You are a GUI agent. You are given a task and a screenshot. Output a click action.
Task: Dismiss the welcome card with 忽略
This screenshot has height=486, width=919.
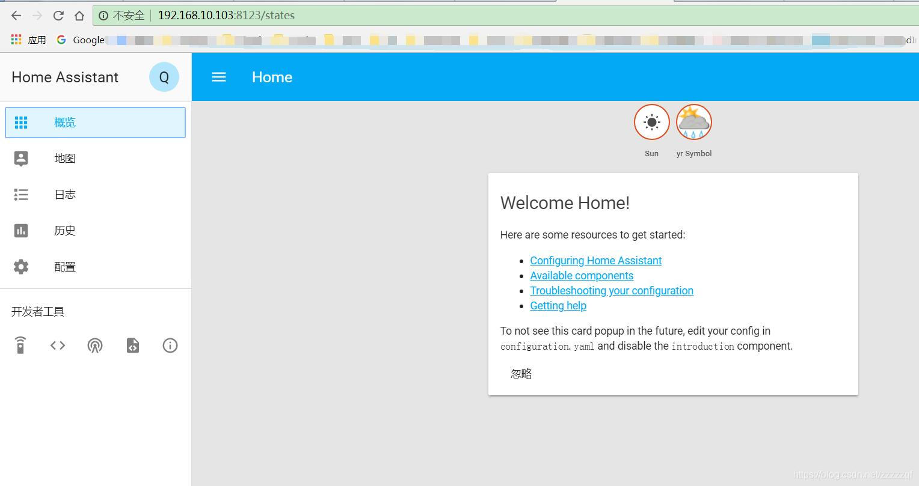(521, 374)
